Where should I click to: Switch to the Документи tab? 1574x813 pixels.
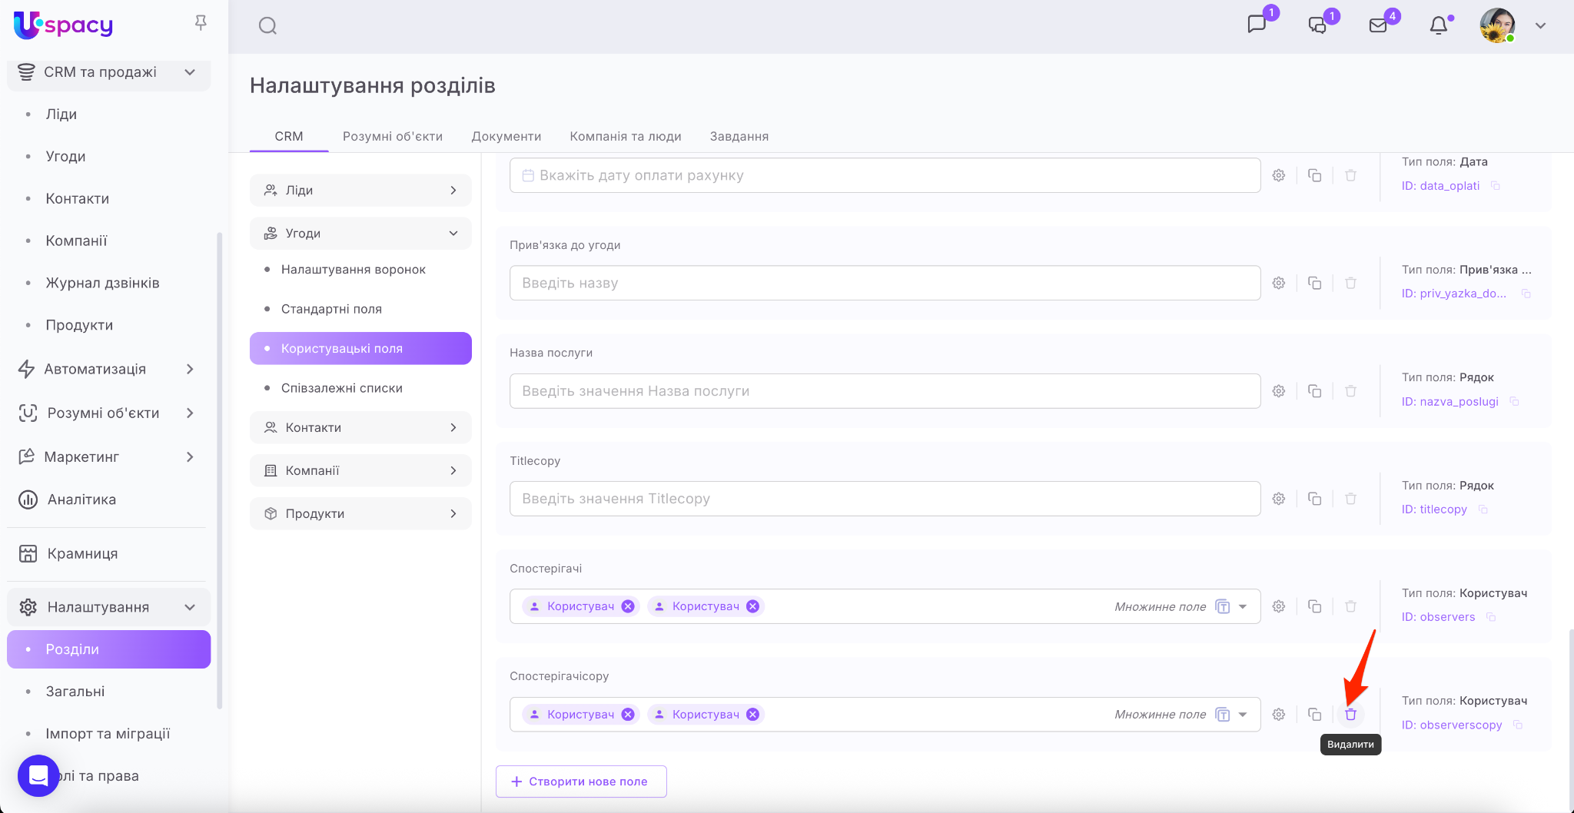(x=506, y=136)
